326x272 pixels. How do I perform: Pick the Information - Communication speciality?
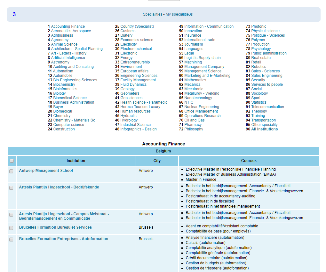tap(209, 26)
